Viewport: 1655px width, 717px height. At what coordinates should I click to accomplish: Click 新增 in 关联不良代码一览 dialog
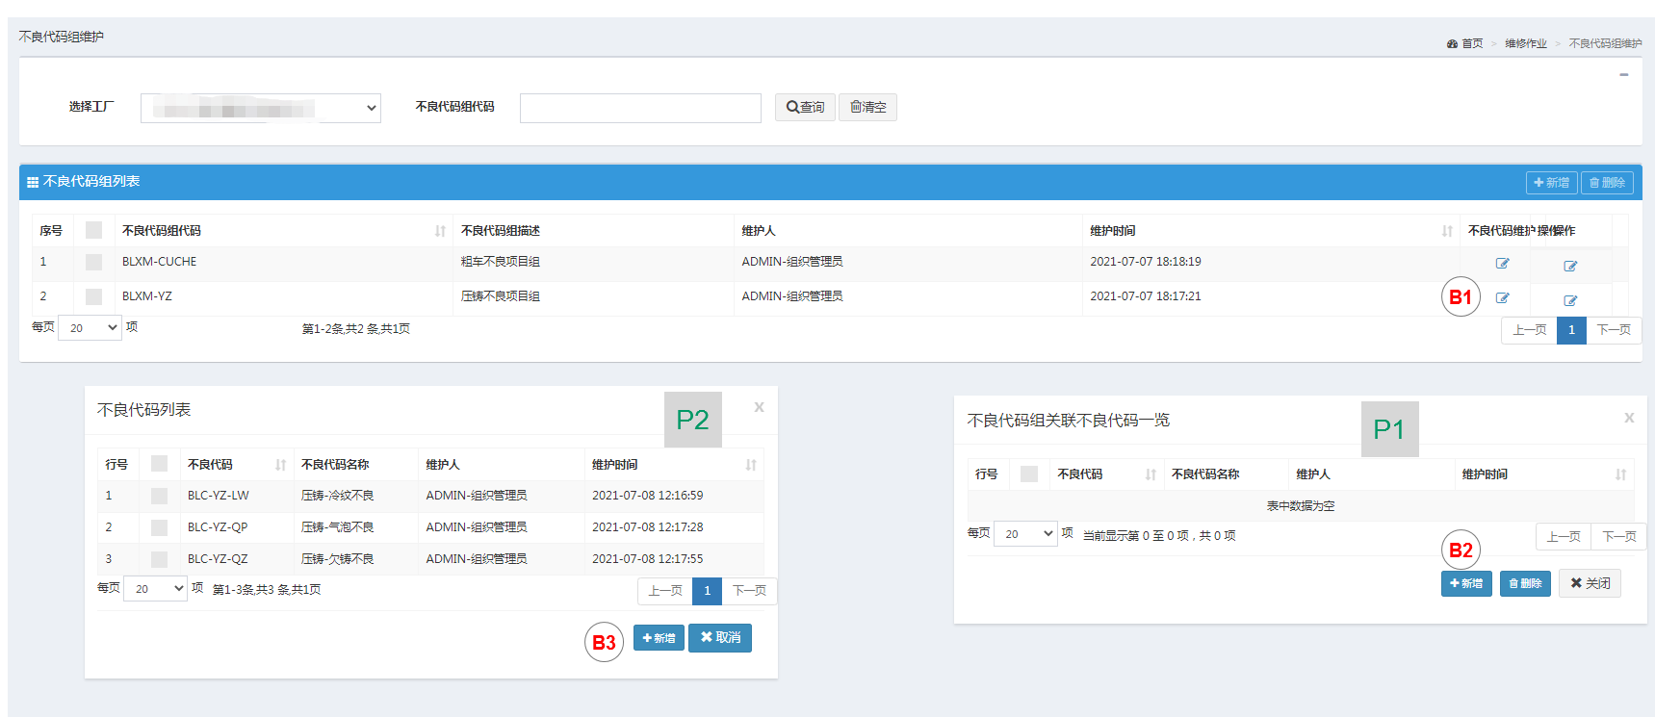point(1466,583)
